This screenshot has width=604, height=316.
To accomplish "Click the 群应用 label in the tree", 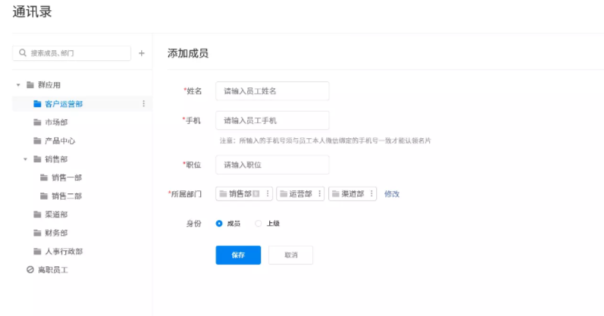I will pyautogui.click(x=49, y=85).
